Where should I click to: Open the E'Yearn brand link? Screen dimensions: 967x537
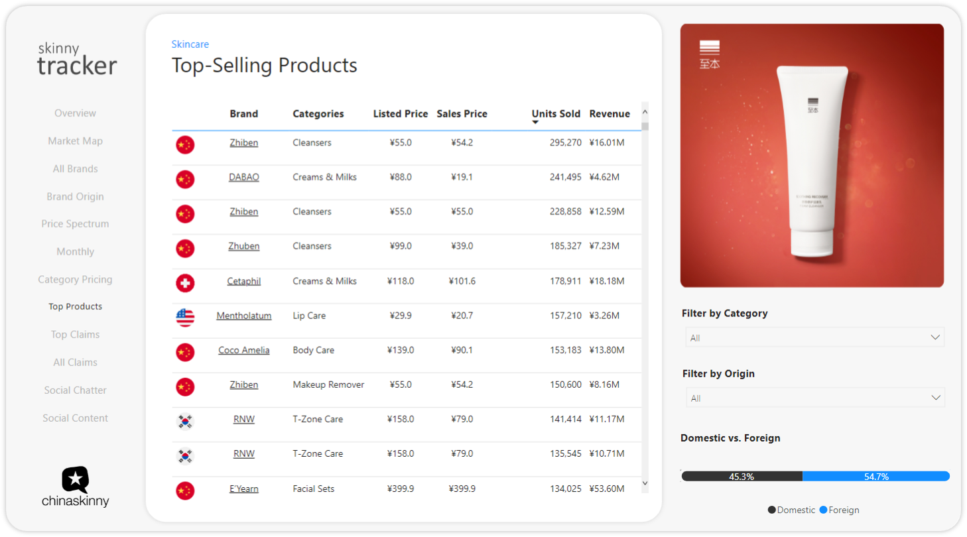244,489
